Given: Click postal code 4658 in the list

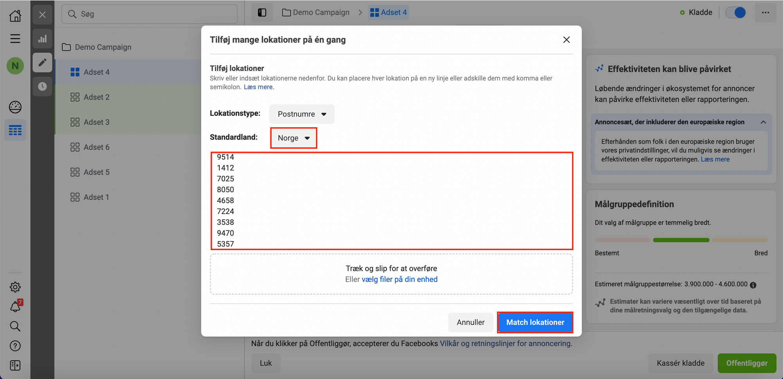Looking at the screenshot, I should pyautogui.click(x=226, y=200).
